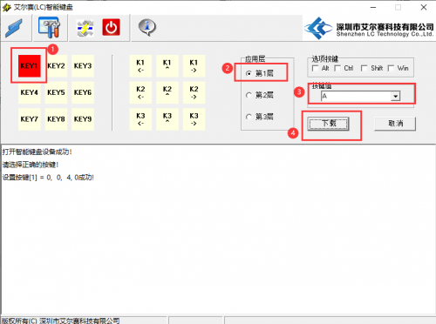The height and width of the screenshot is (324, 436).
Task: Click the 取消 cancel button
Action: click(395, 124)
